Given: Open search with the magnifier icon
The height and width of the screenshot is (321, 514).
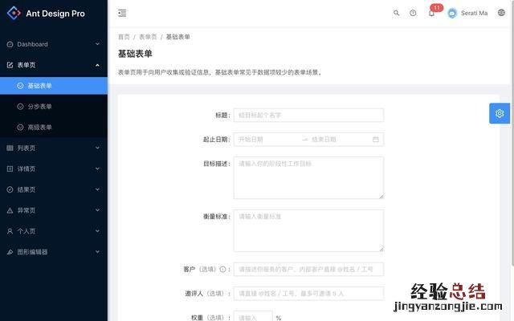Looking at the screenshot, I should [x=396, y=13].
